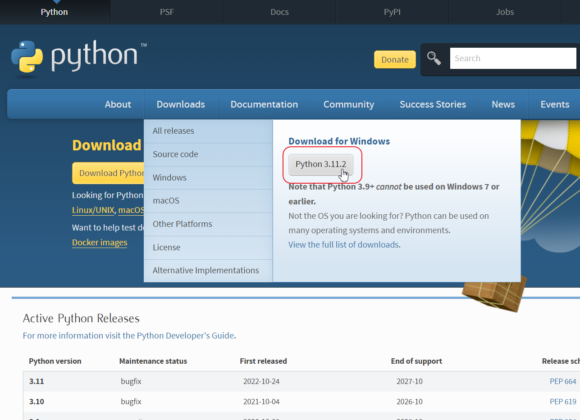The width and height of the screenshot is (580, 420).
Task: Click the Python version column header
Action: [x=55, y=361]
